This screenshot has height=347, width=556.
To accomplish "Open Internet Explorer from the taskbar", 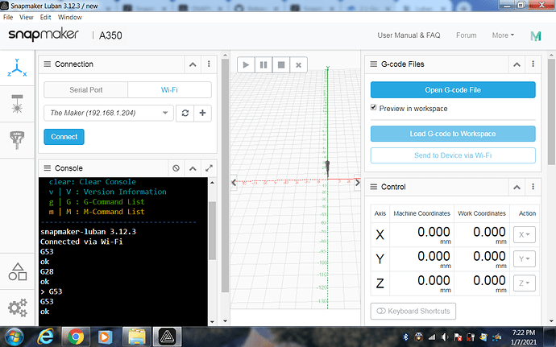I will coord(46,337).
